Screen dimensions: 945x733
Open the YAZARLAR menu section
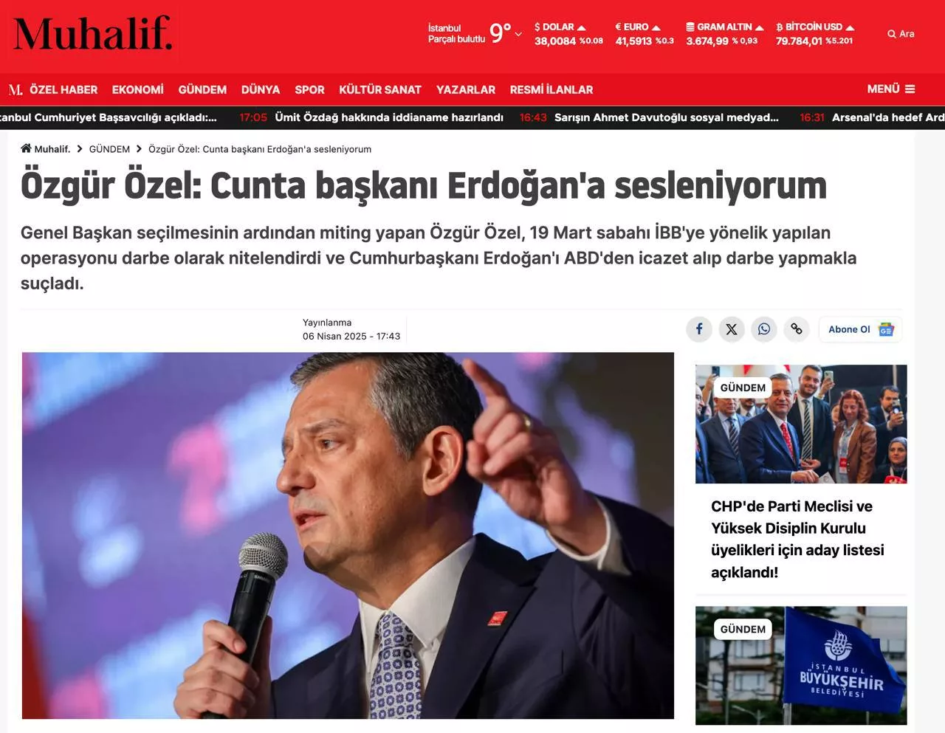click(x=466, y=90)
